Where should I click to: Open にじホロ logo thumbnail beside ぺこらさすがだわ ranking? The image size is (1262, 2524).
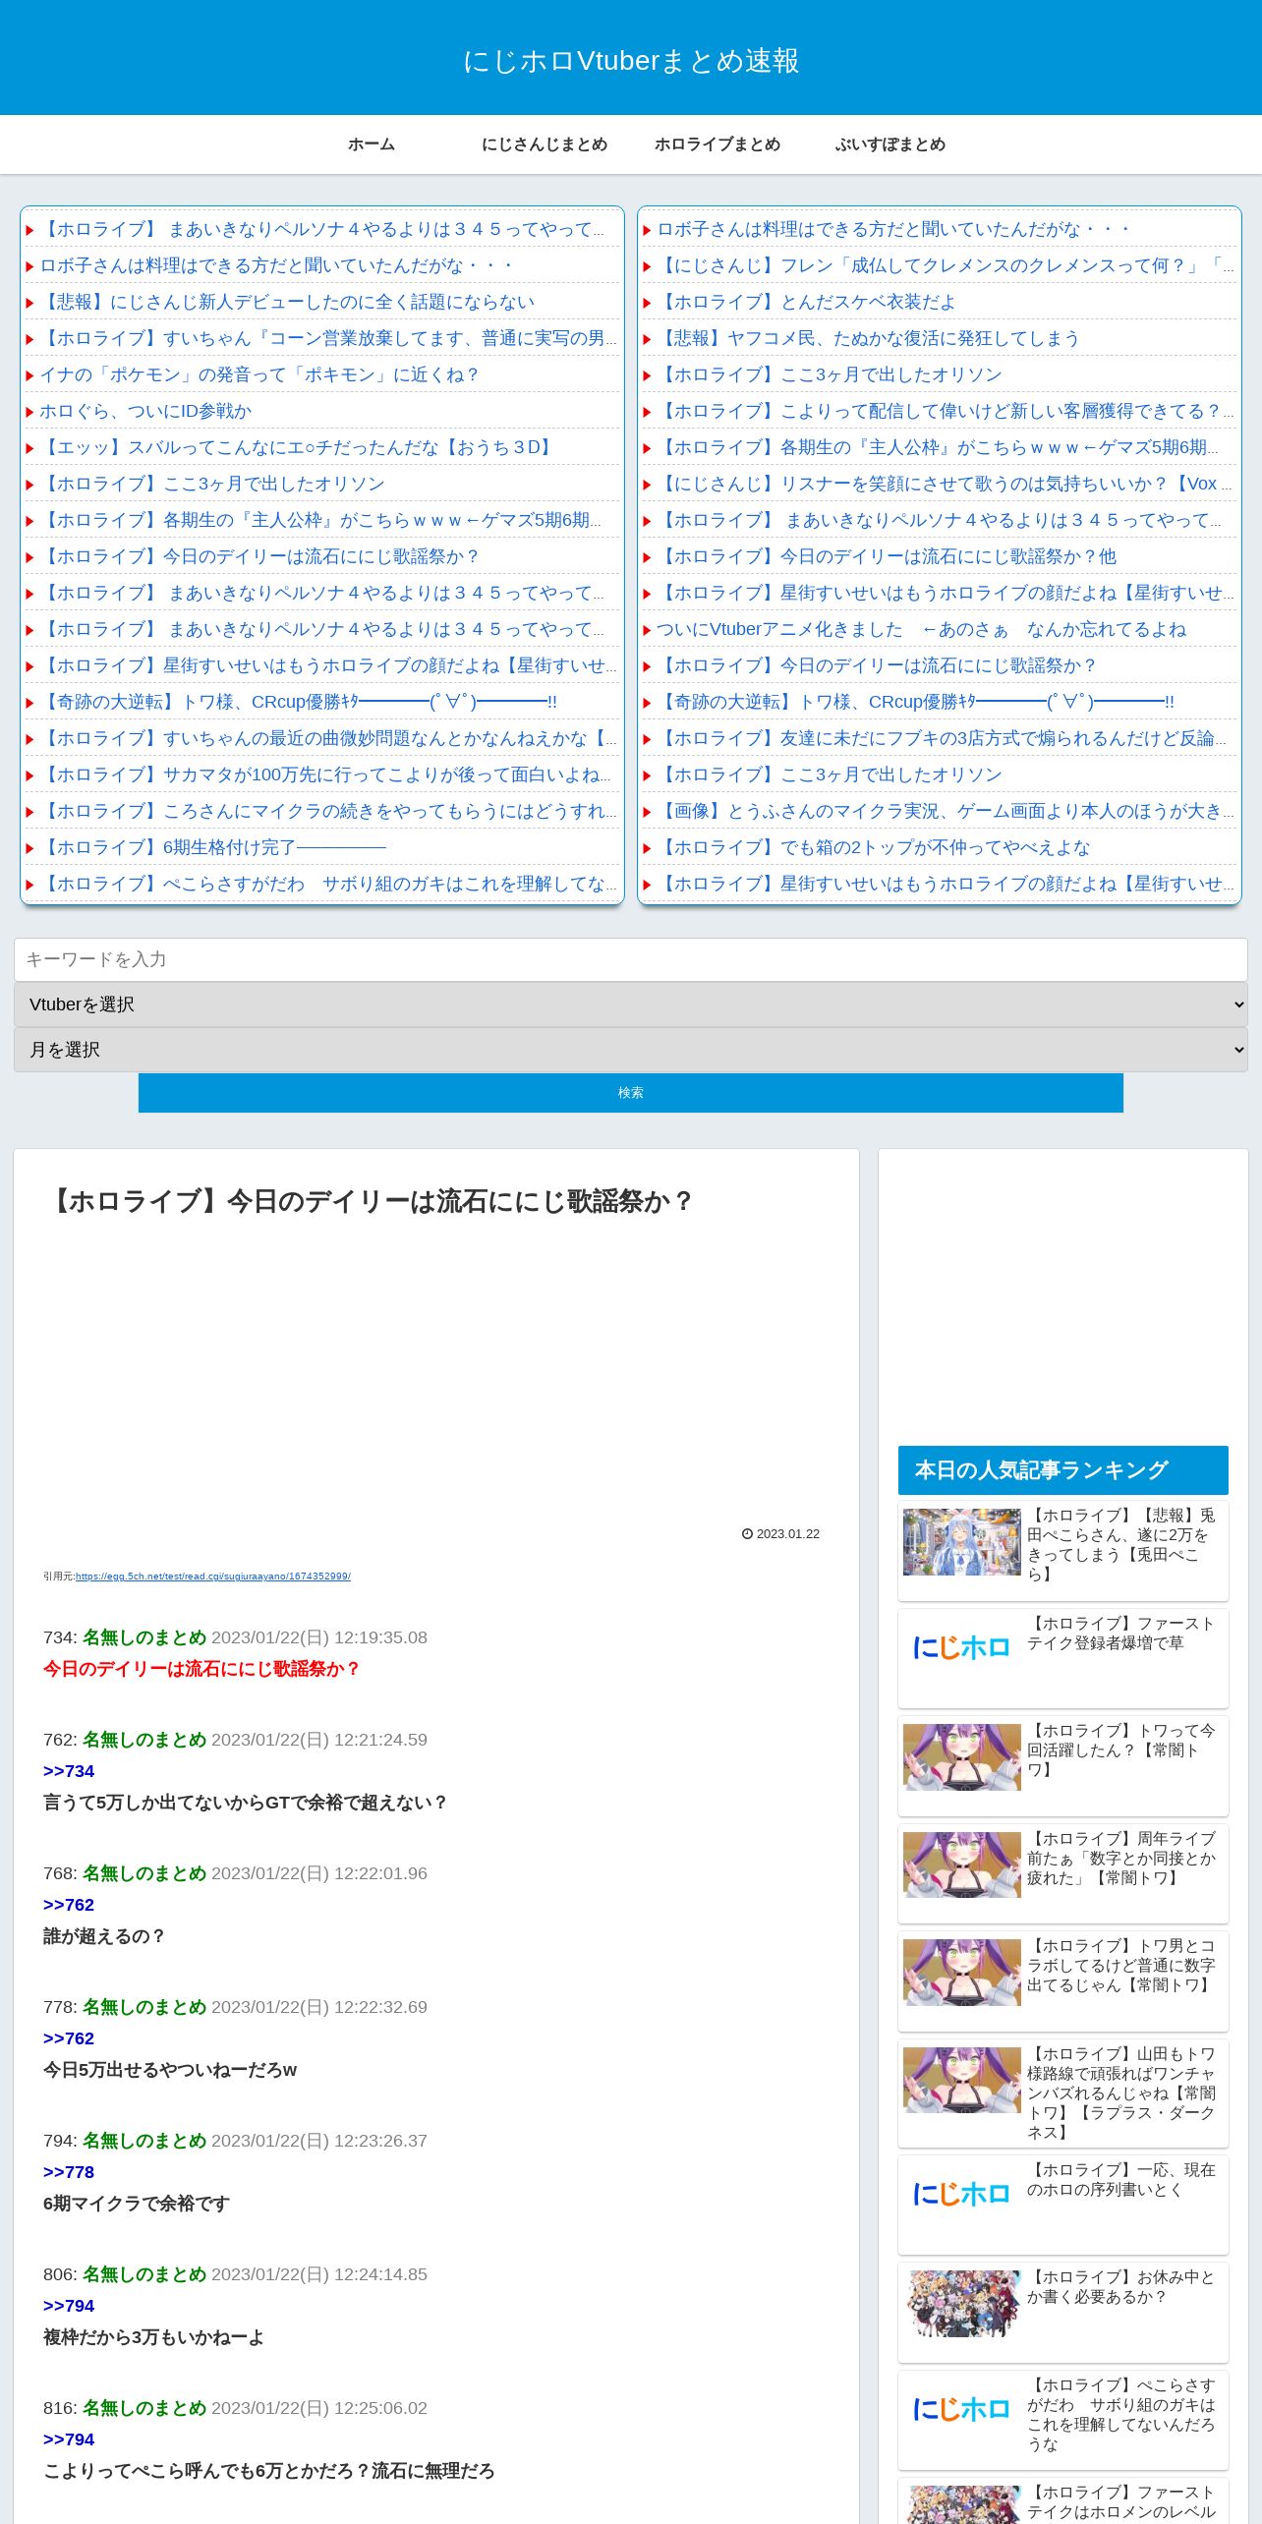point(962,2410)
